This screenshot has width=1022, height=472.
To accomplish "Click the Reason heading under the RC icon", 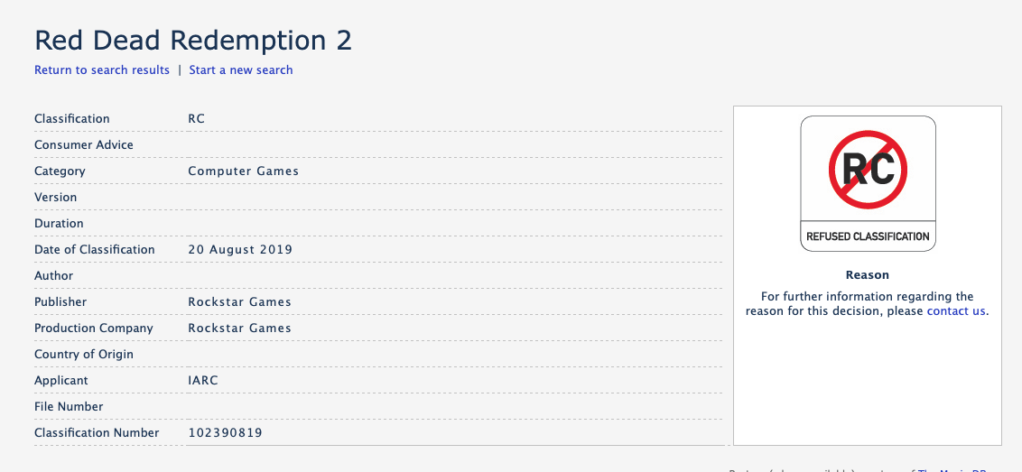I will [868, 274].
